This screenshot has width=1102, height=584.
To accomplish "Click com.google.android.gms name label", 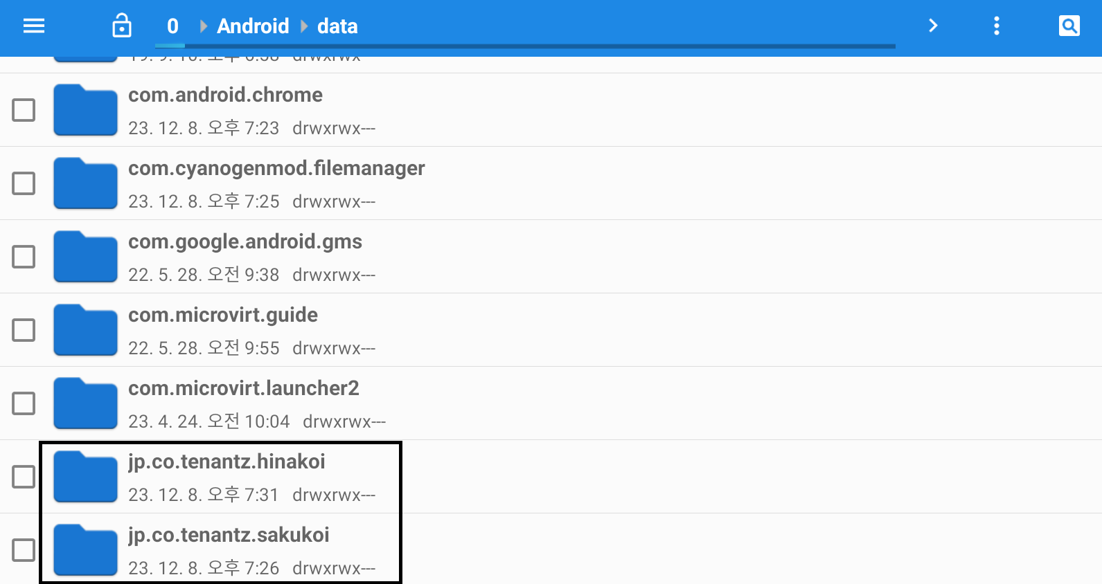I will pyautogui.click(x=245, y=242).
